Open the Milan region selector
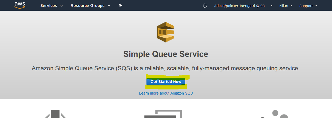Image resolution: width=332 pixels, height=118 pixels. click(x=286, y=6)
